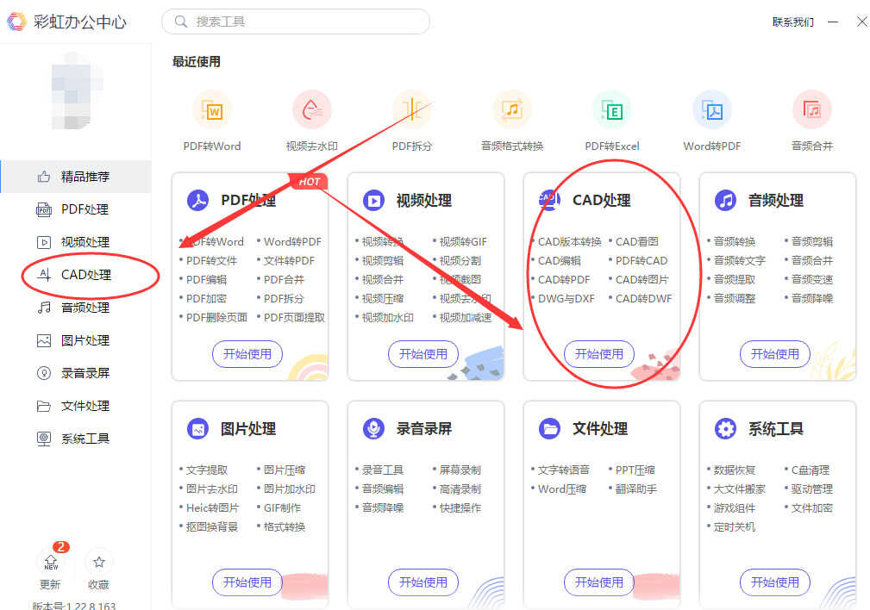Open 录音录屏 sidebar tab
Viewport: 870px width, 610px height.
point(76,373)
